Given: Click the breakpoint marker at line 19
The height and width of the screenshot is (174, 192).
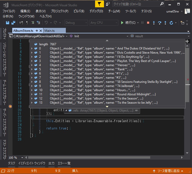Looking at the screenshot, I should click(x=10, y=106).
